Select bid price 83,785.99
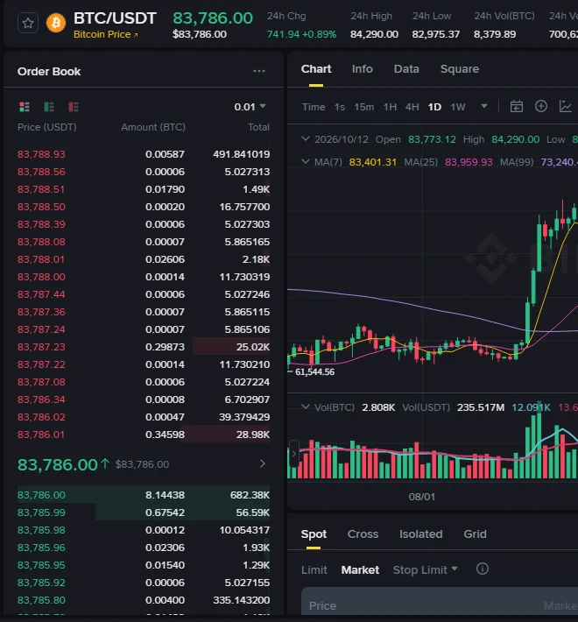 click(41, 512)
